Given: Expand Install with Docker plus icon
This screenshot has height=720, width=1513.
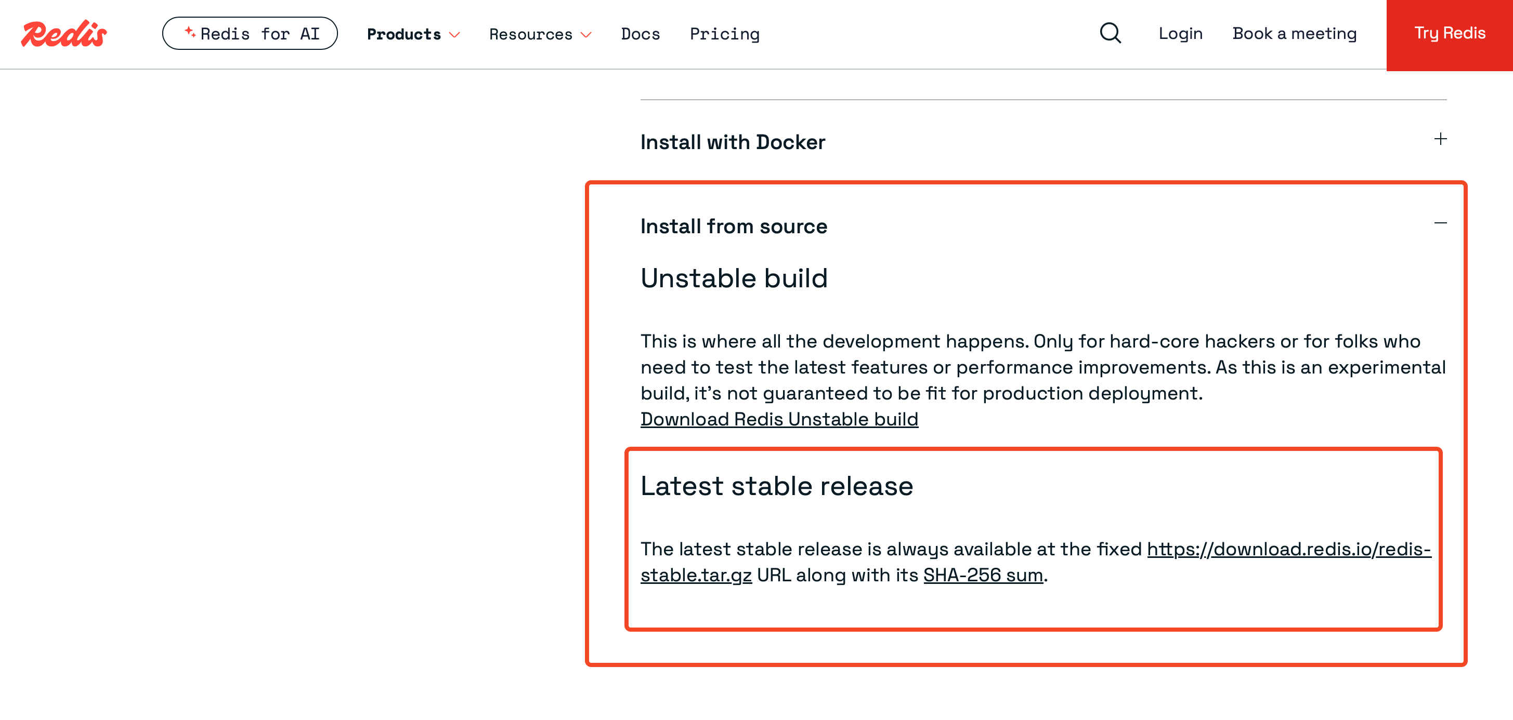Looking at the screenshot, I should coord(1440,139).
